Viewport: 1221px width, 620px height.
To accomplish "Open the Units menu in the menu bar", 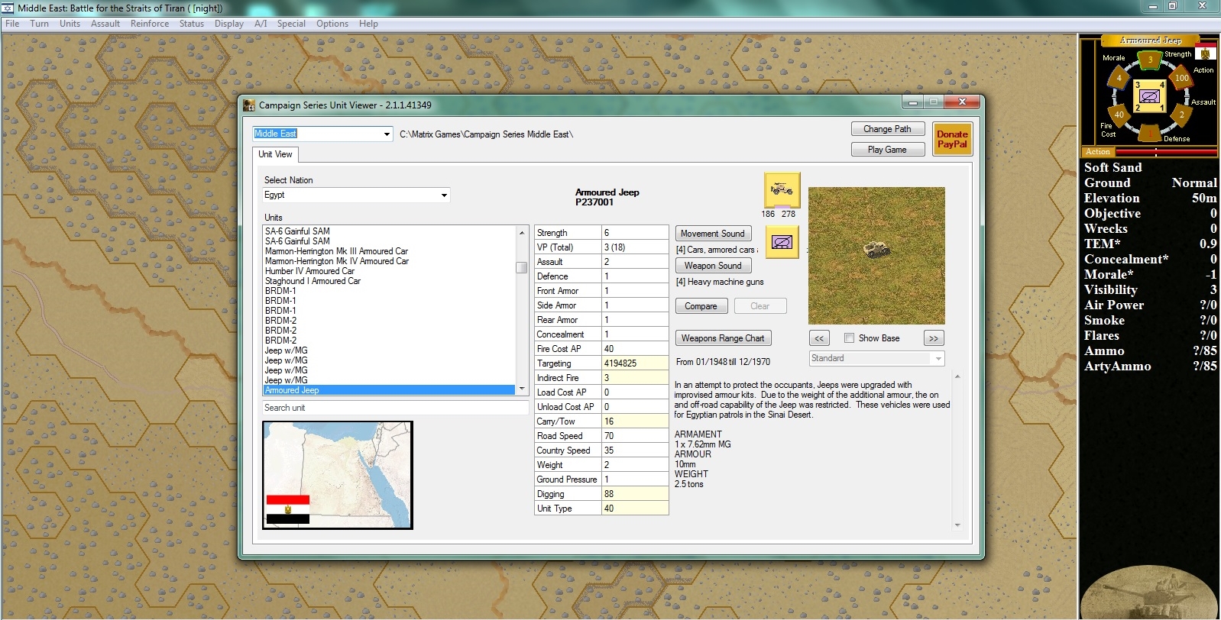I will pyautogui.click(x=70, y=24).
